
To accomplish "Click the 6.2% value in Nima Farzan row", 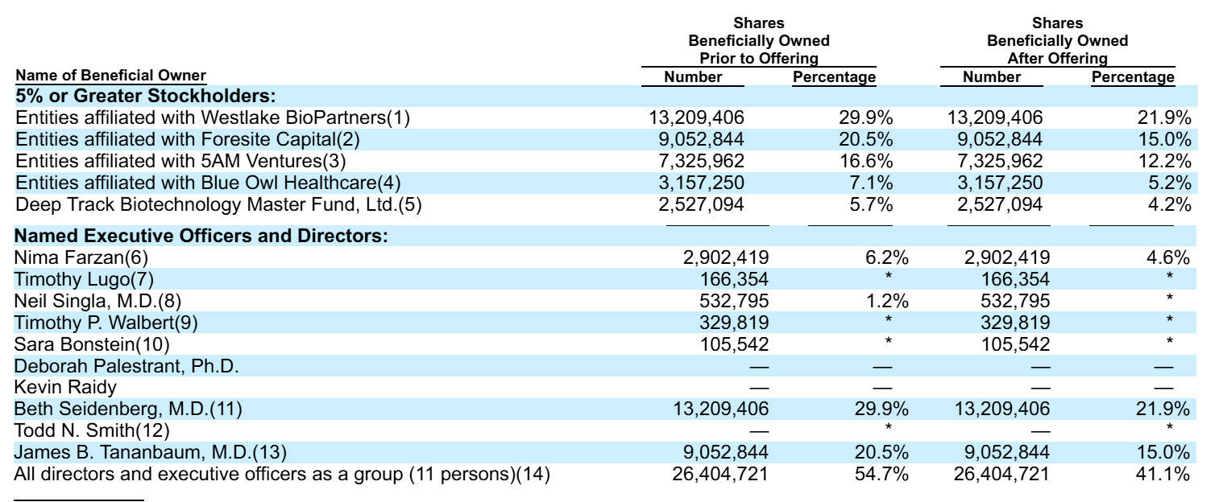I will pyautogui.click(x=886, y=257).
